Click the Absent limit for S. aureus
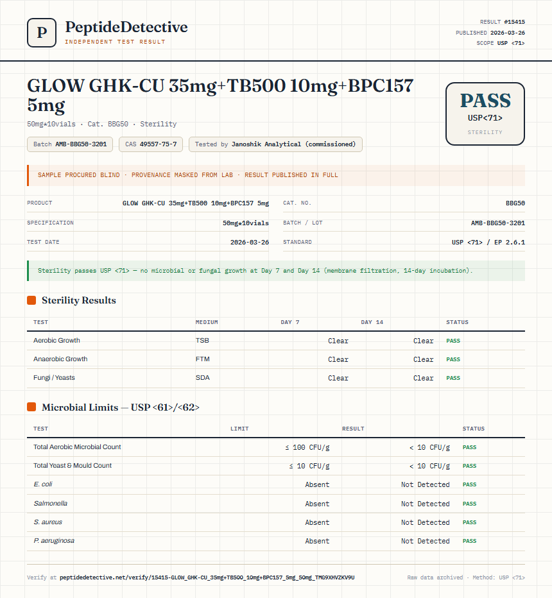Image resolution: width=552 pixels, height=598 pixels. 317,522
